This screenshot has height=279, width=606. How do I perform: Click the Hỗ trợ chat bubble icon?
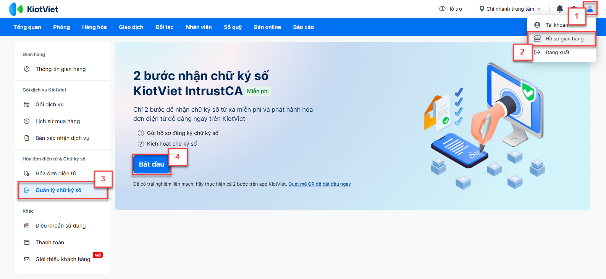(x=442, y=9)
